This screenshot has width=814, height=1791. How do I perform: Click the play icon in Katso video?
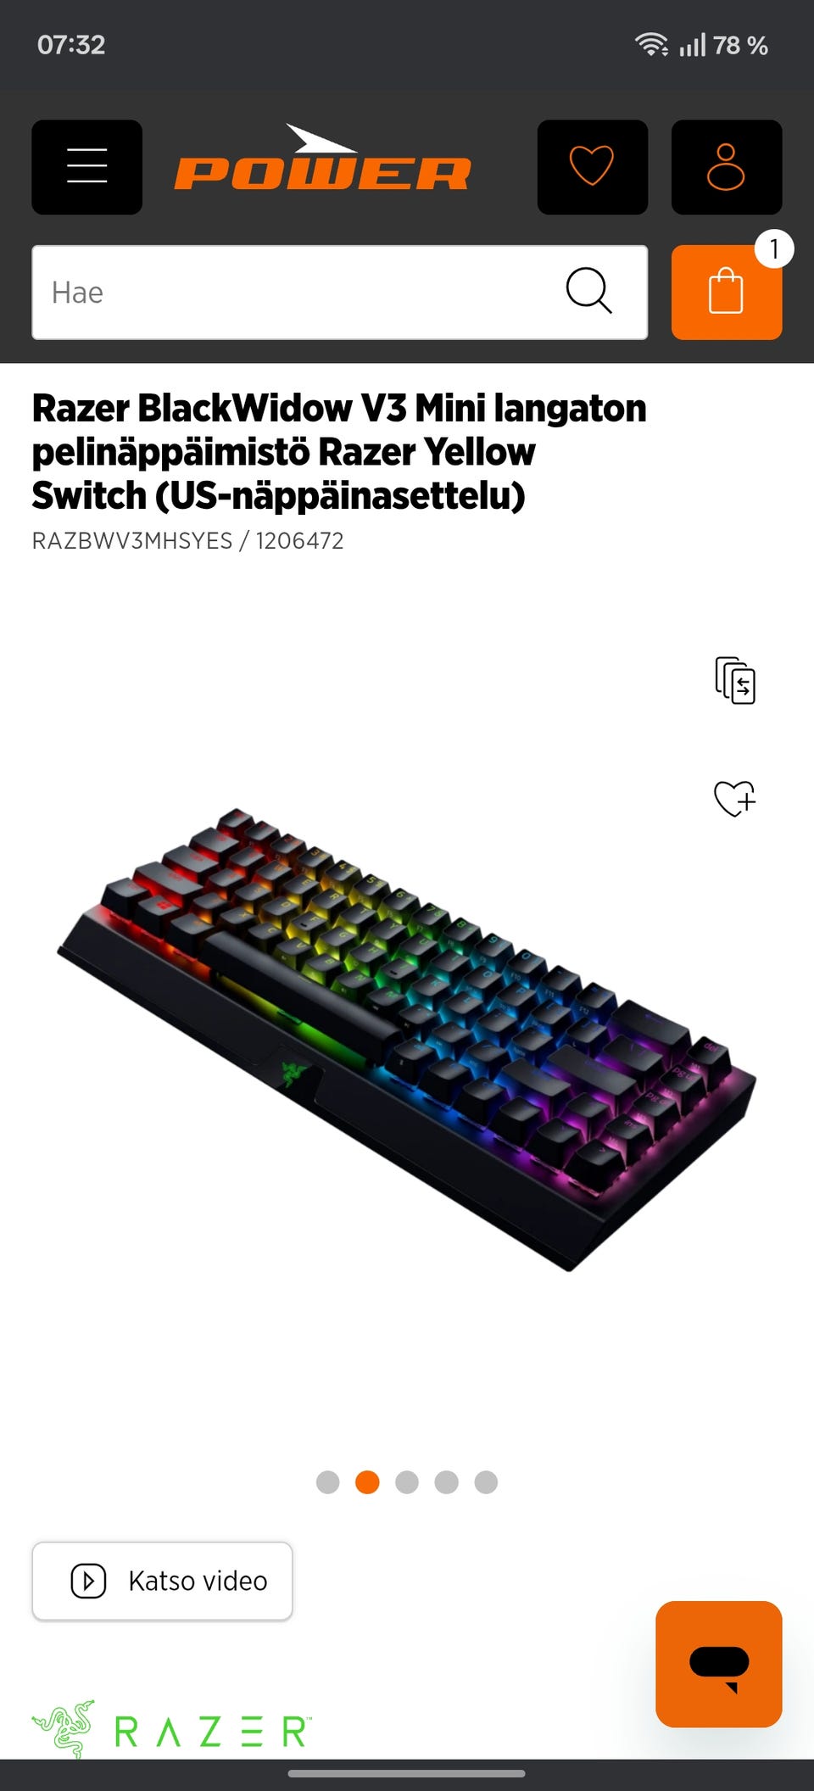88,1581
